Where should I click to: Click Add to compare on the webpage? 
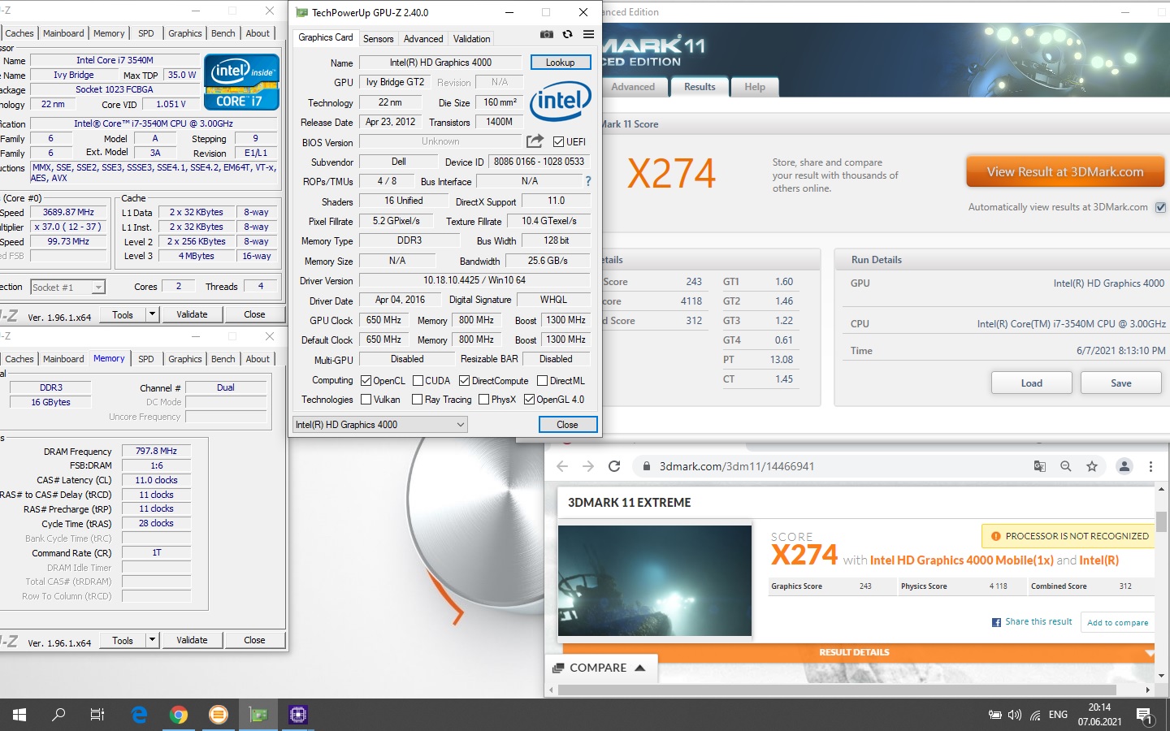coord(1117,622)
